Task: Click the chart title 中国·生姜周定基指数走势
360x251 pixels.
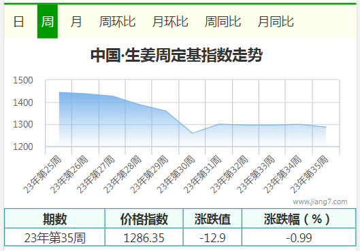Action: pyautogui.click(x=176, y=55)
